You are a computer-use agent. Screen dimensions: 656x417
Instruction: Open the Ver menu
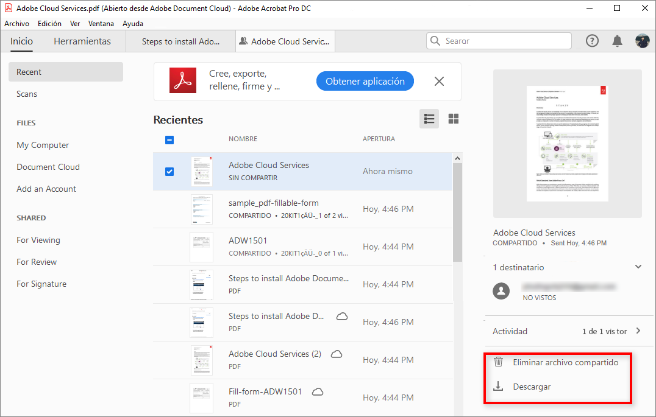tap(75, 24)
